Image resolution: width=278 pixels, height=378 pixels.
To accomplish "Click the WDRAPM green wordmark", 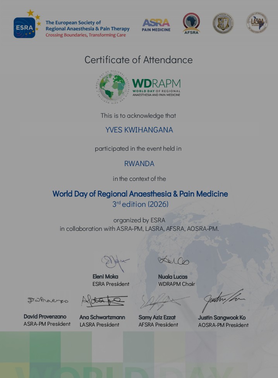I will click(x=156, y=87).
